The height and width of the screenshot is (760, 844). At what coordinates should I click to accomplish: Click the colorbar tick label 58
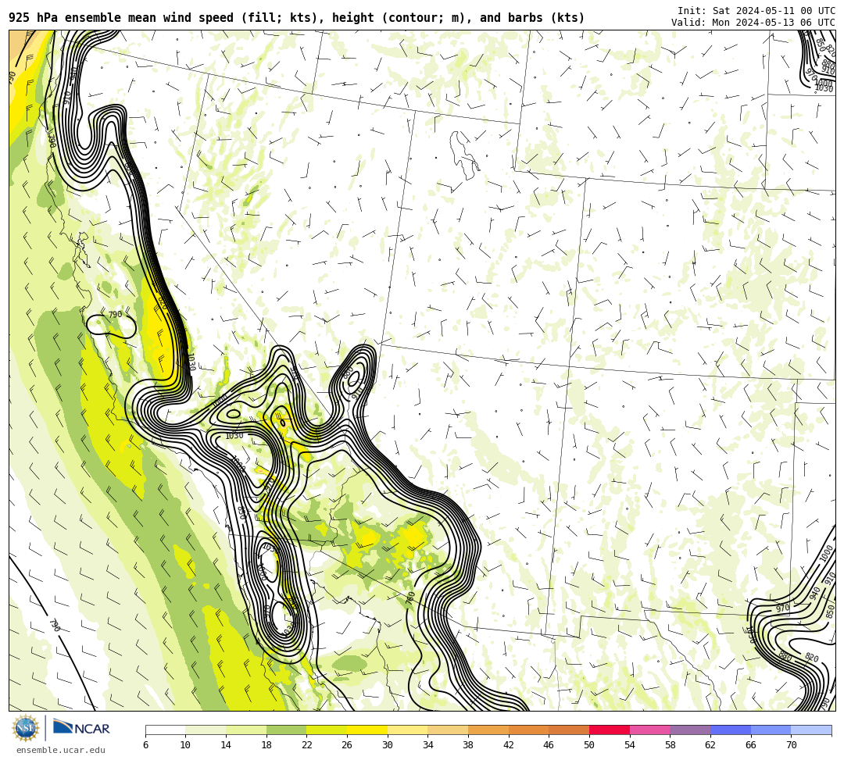pyautogui.click(x=670, y=745)
